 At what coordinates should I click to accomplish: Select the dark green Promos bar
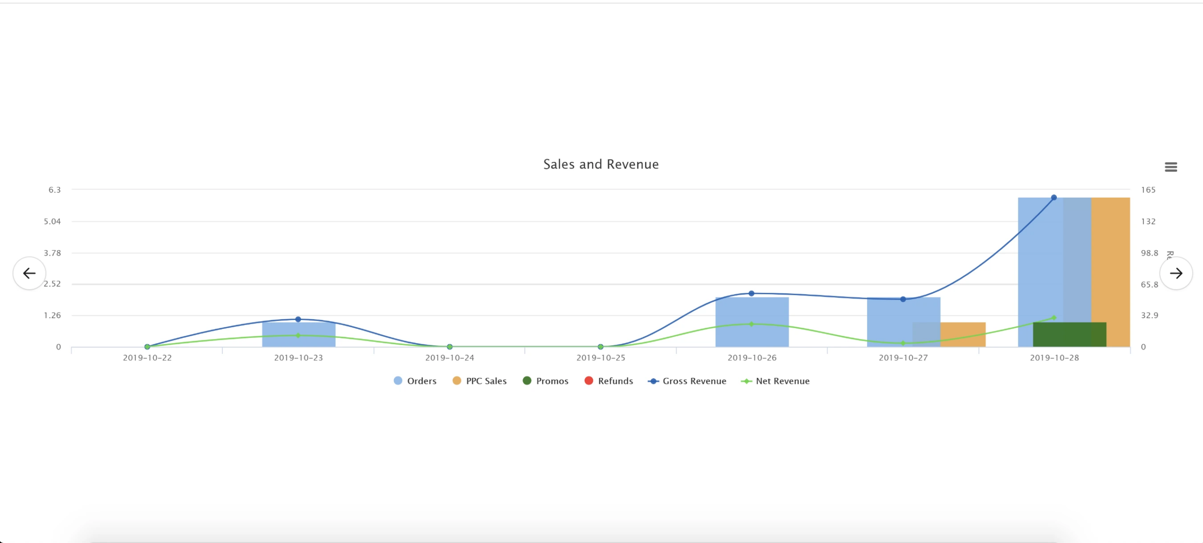pos(1069,335)
